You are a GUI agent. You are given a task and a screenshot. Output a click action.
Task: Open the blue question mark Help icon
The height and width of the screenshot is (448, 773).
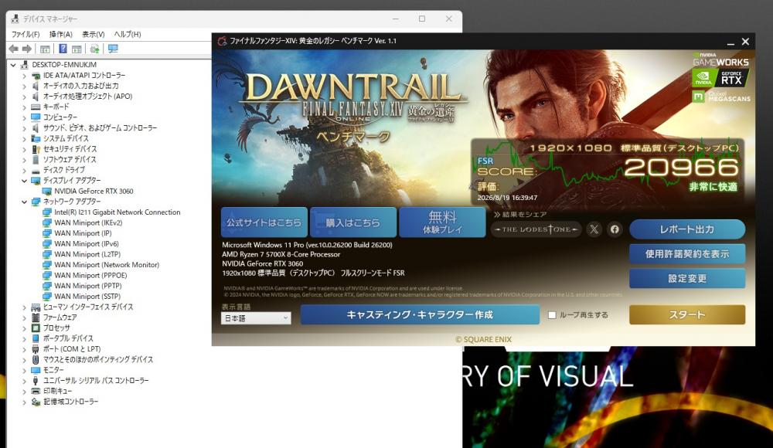click(x=63, y=49)
